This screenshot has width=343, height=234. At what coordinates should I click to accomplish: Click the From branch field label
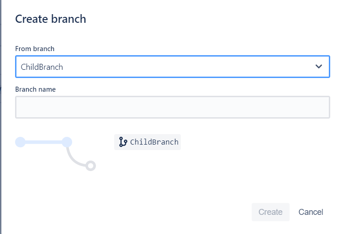pos(35,49)
